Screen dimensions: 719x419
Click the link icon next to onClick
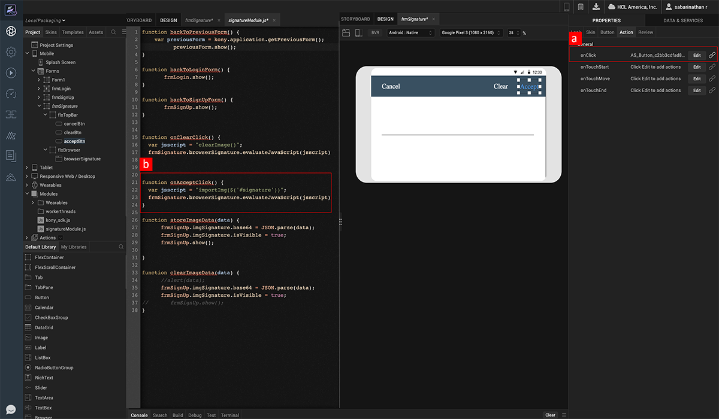[x=712, y=55]
